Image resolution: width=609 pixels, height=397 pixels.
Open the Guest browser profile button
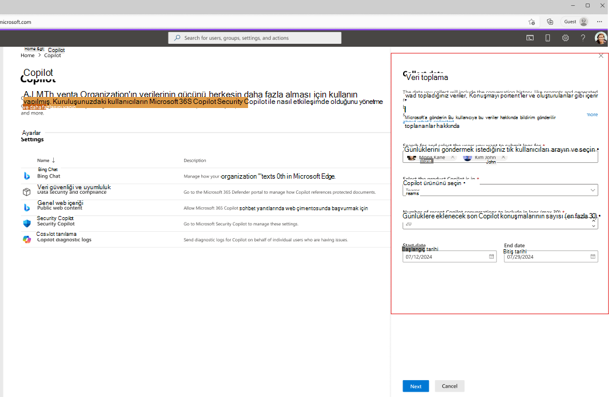coord(575,22)
